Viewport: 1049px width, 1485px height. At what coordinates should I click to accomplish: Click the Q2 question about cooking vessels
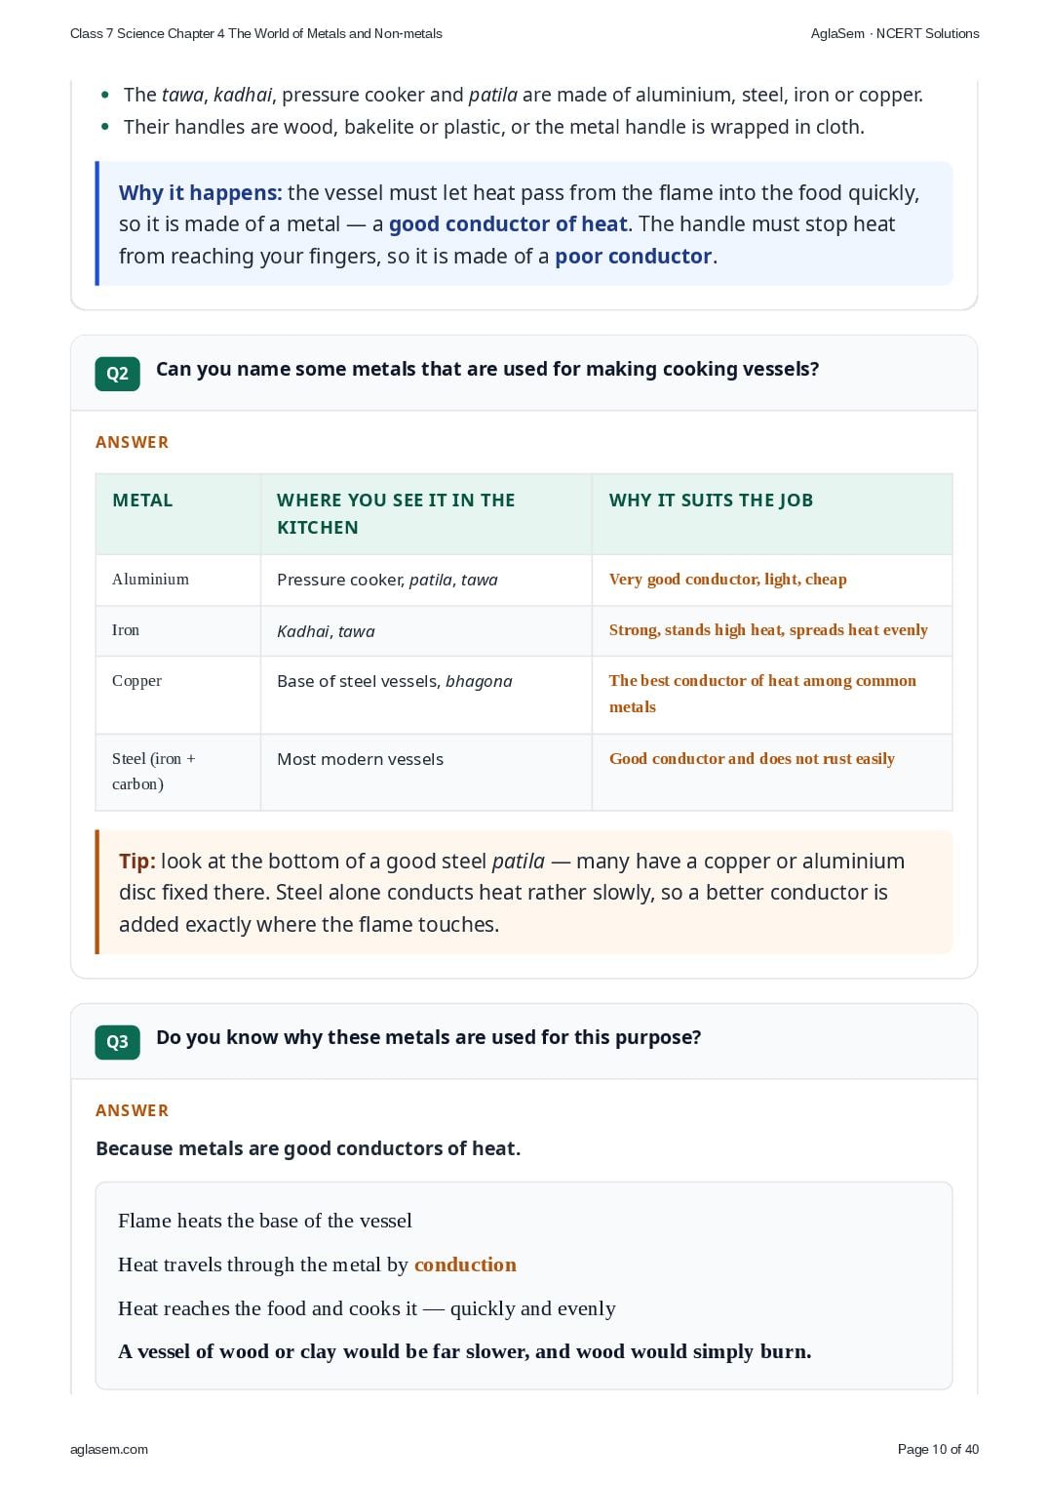[x=487, y=369]
